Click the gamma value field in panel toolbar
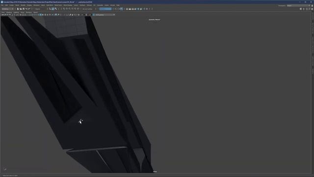The image size is (314, 177). coord(90,15)
